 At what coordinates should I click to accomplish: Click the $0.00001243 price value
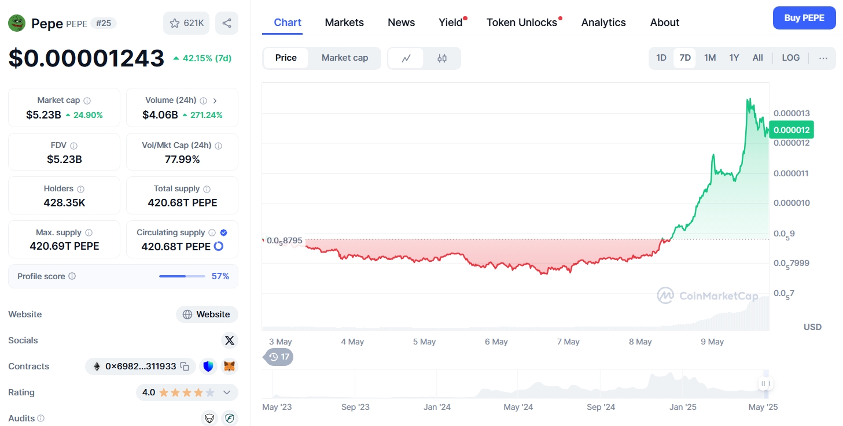tap(86, 58)
